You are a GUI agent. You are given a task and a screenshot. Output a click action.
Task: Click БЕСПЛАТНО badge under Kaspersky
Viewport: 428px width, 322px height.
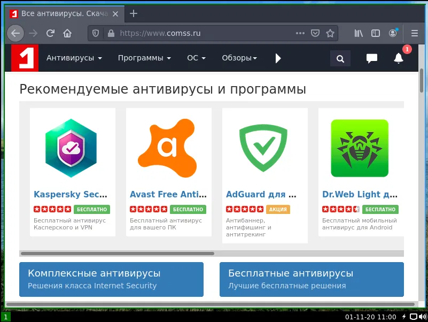[x=92, y=209]
